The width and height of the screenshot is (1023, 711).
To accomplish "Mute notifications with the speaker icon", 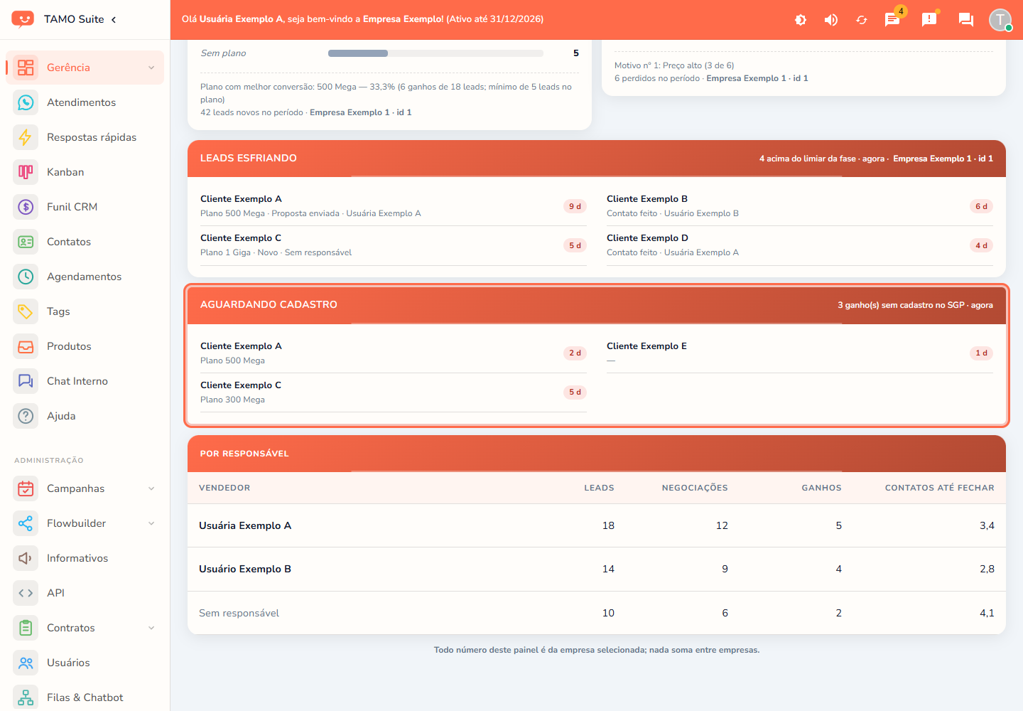I will coord(831,20).
